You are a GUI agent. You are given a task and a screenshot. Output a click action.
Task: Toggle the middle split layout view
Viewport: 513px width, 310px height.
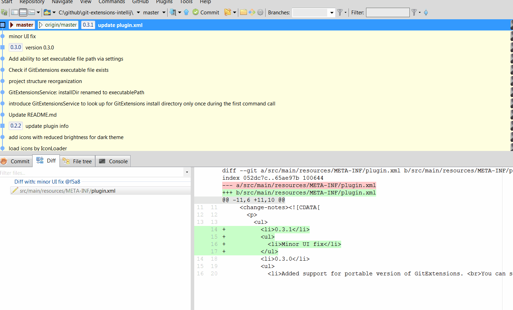[23, 12]
